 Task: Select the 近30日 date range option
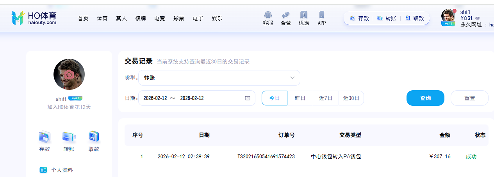351,98
